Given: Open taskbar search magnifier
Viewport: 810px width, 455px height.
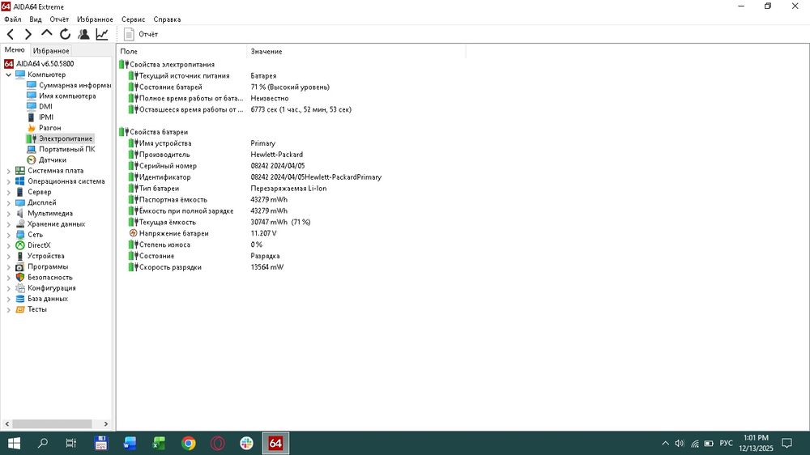Looking at the screenshot, I should point(43,443).
